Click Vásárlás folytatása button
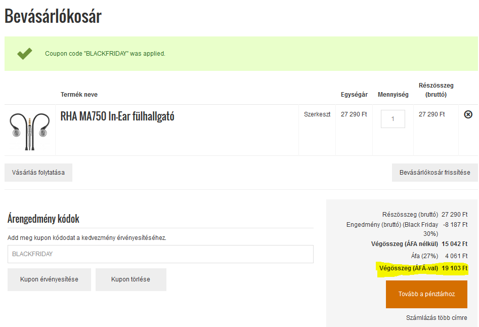The height and width of the screenshot is (327, 479). [x=38, y=173]
